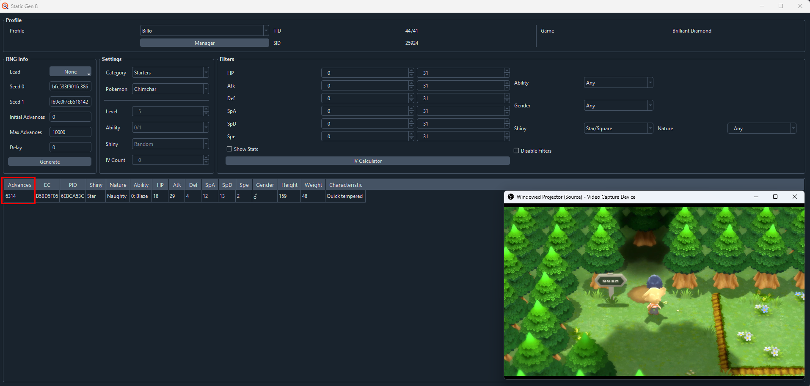Sort by the PID column header

pyautogui.click(x=73, y=185)
